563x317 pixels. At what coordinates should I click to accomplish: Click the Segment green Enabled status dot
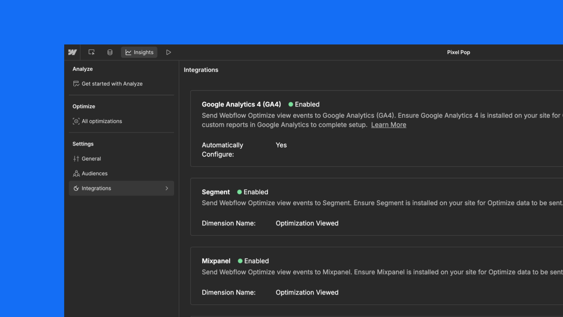point(240,192)
